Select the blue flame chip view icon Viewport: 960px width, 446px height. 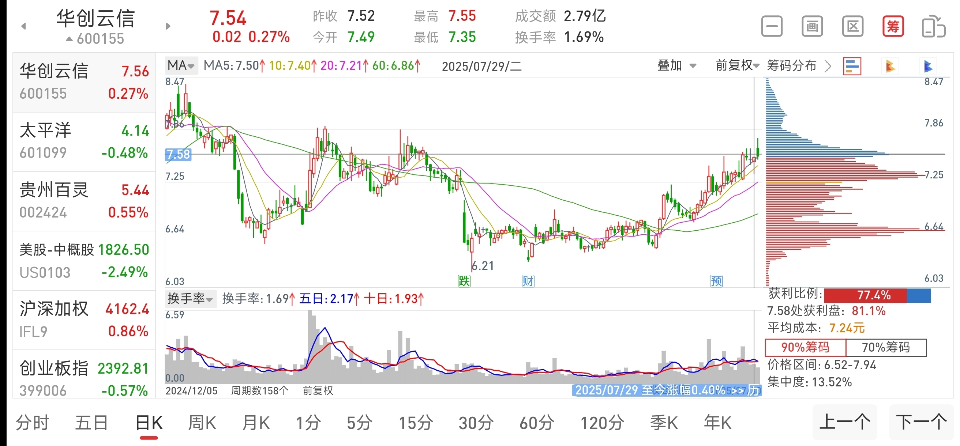(928, 67)
